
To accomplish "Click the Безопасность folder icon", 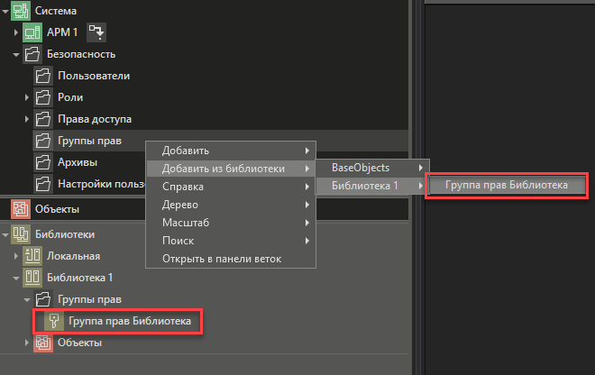I will (x=32, y=54).
